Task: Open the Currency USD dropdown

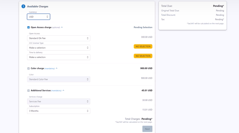Action: click(x=39, y=17)
